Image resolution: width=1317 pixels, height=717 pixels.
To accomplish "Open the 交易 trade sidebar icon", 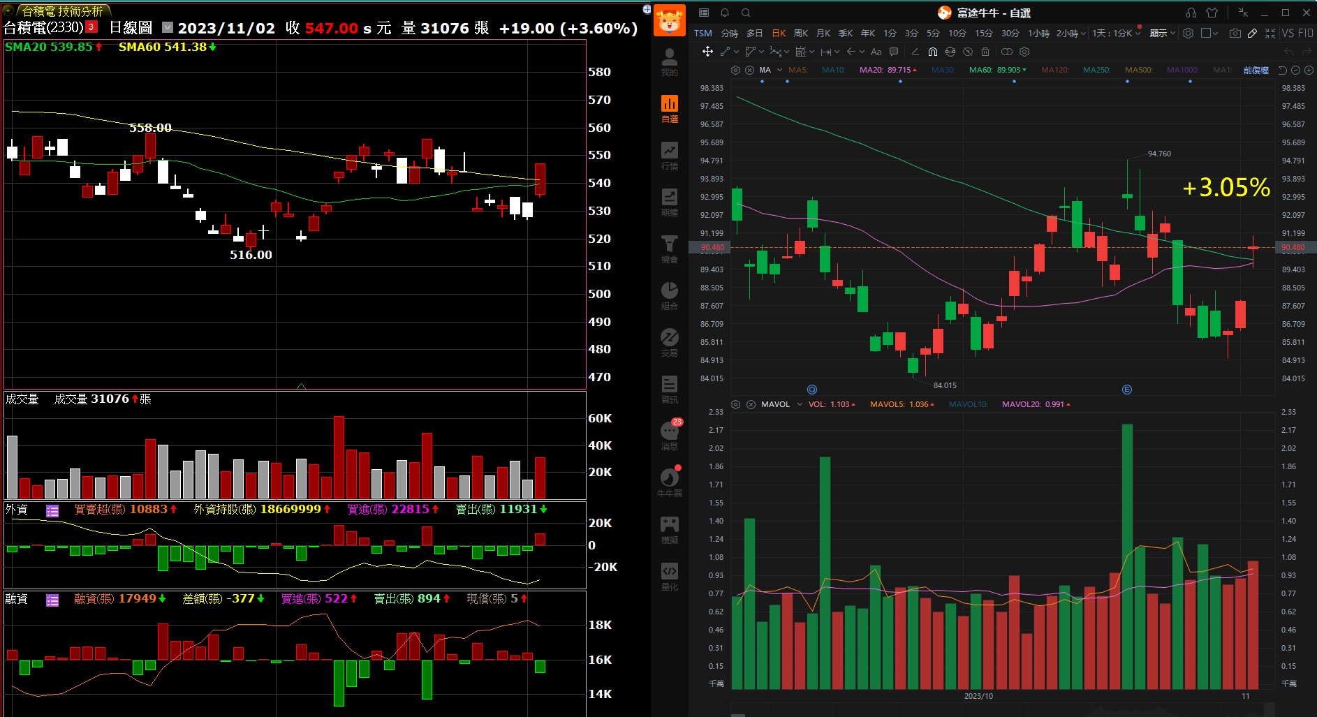I will tap(669, 342).
